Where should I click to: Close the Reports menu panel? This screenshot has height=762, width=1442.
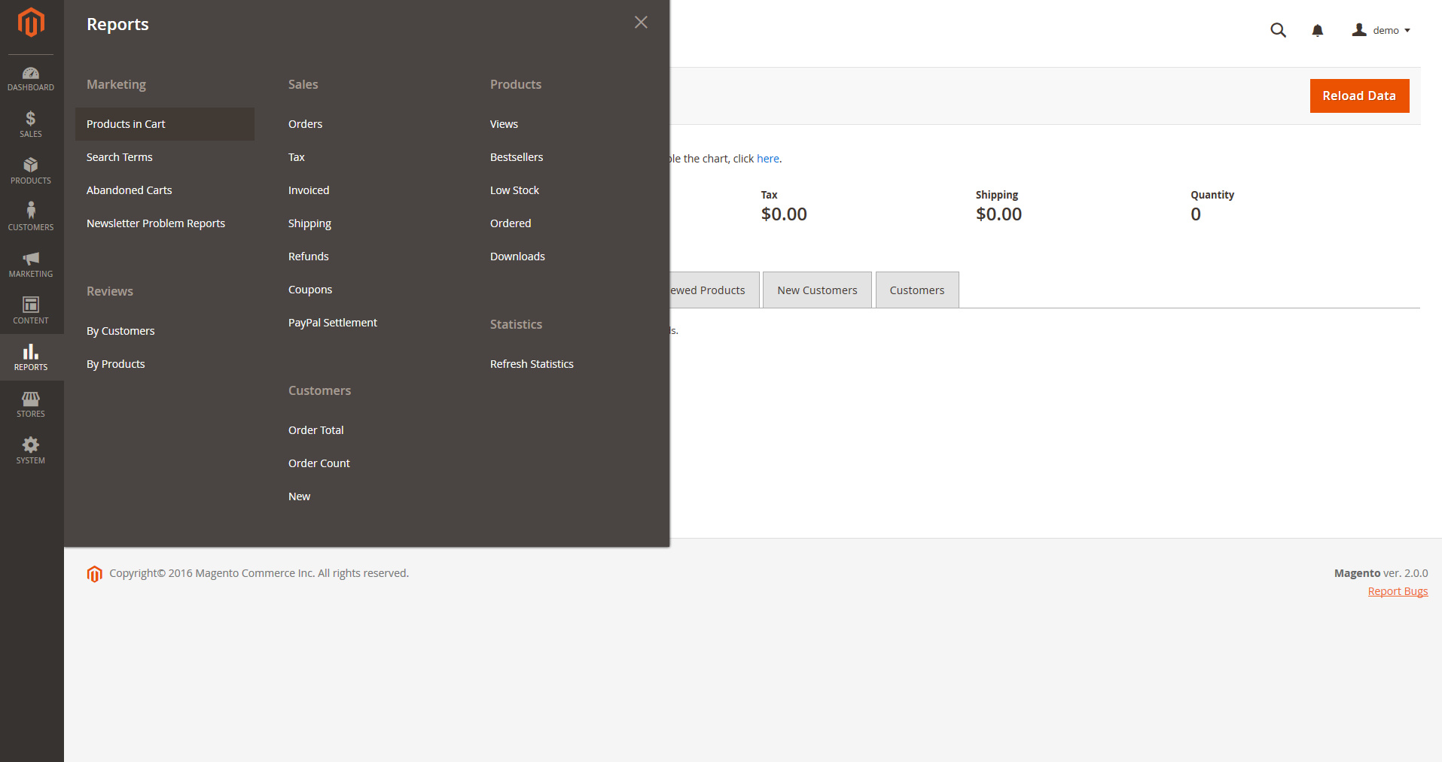click(x=641, y=23)
